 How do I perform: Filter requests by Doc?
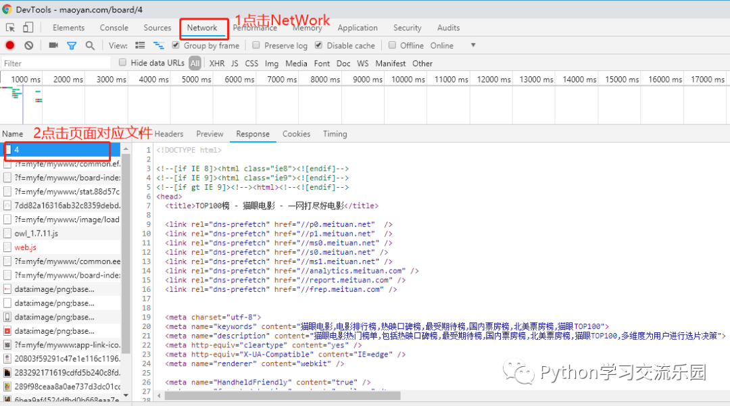[x=343, y=64]
